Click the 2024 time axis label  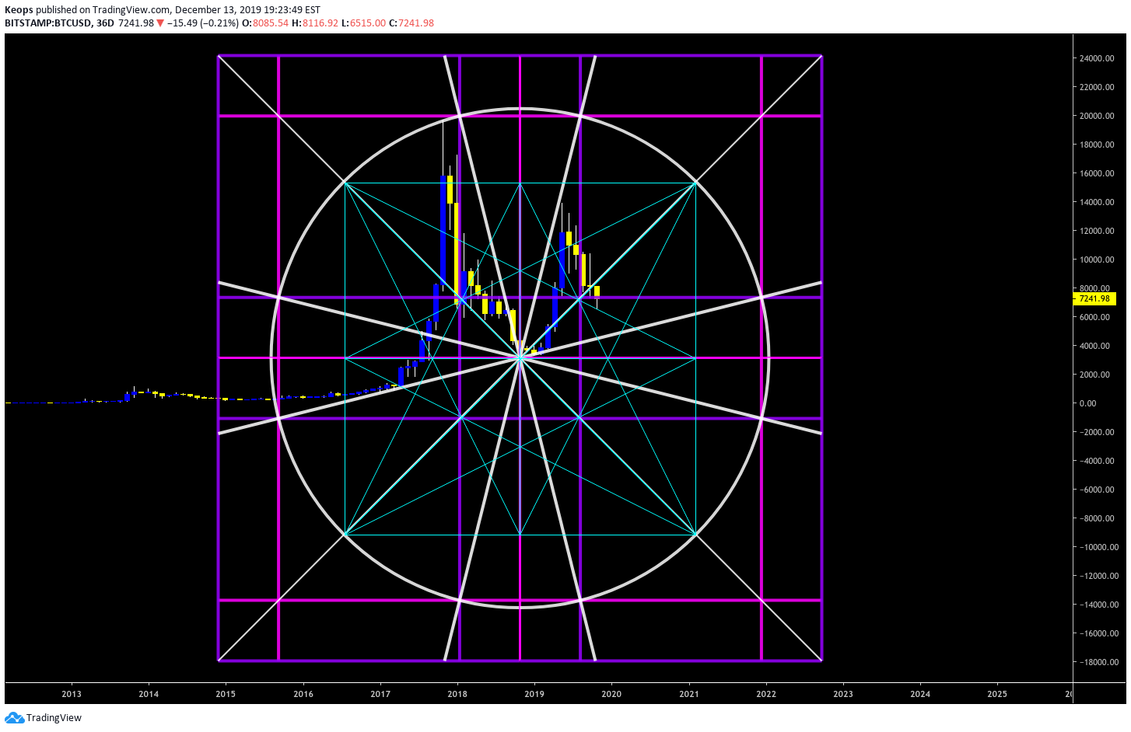pyautogui.click(x=920, y=694)
